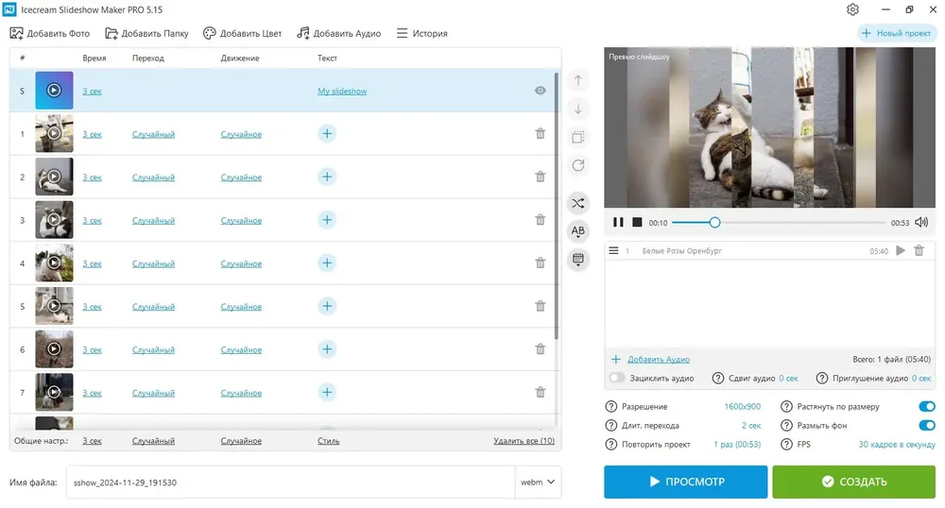The height and width of the screenshot is (508, 945).
Task: Open settings gear in title bar
Action: [x=852, y=9]
